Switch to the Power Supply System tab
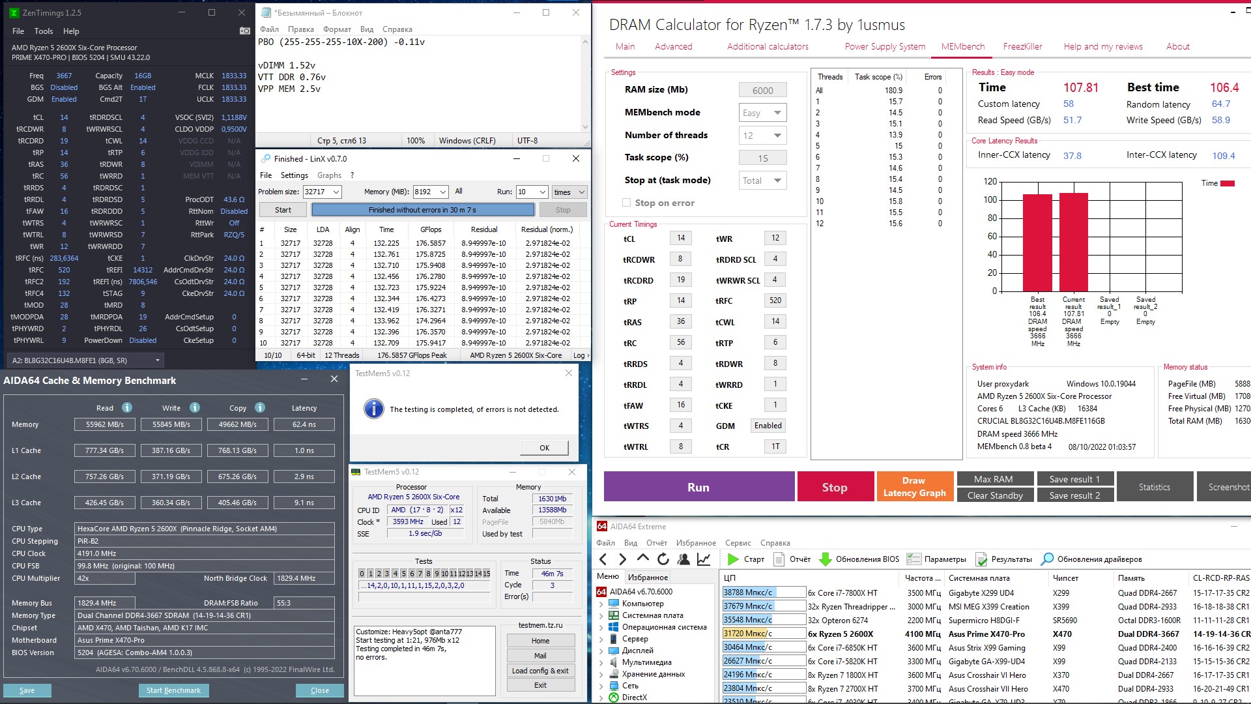1251x704 pixels. coord(885,46)
